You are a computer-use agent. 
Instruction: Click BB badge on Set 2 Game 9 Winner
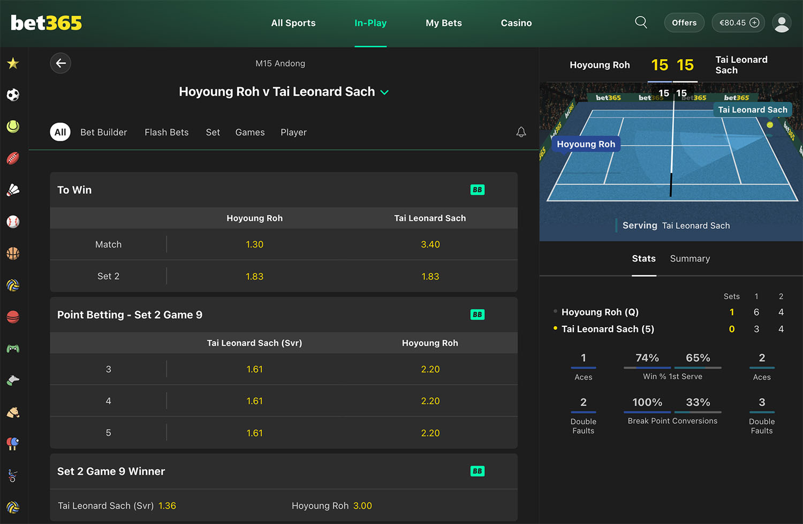coord(478,471)
